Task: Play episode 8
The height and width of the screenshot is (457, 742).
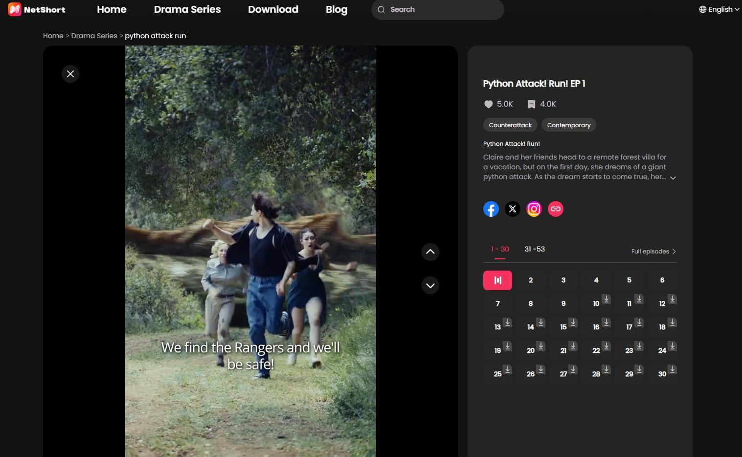Action: [x=531, y=304]
